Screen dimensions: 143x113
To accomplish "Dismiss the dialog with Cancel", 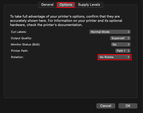I will point(106,106).
